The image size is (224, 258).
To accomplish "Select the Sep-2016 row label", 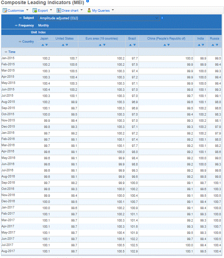I will click(x=8, y=183).
